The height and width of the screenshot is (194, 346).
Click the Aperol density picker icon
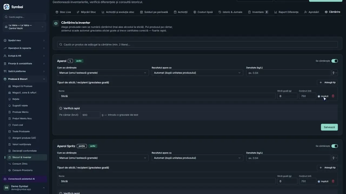[335, 73]
